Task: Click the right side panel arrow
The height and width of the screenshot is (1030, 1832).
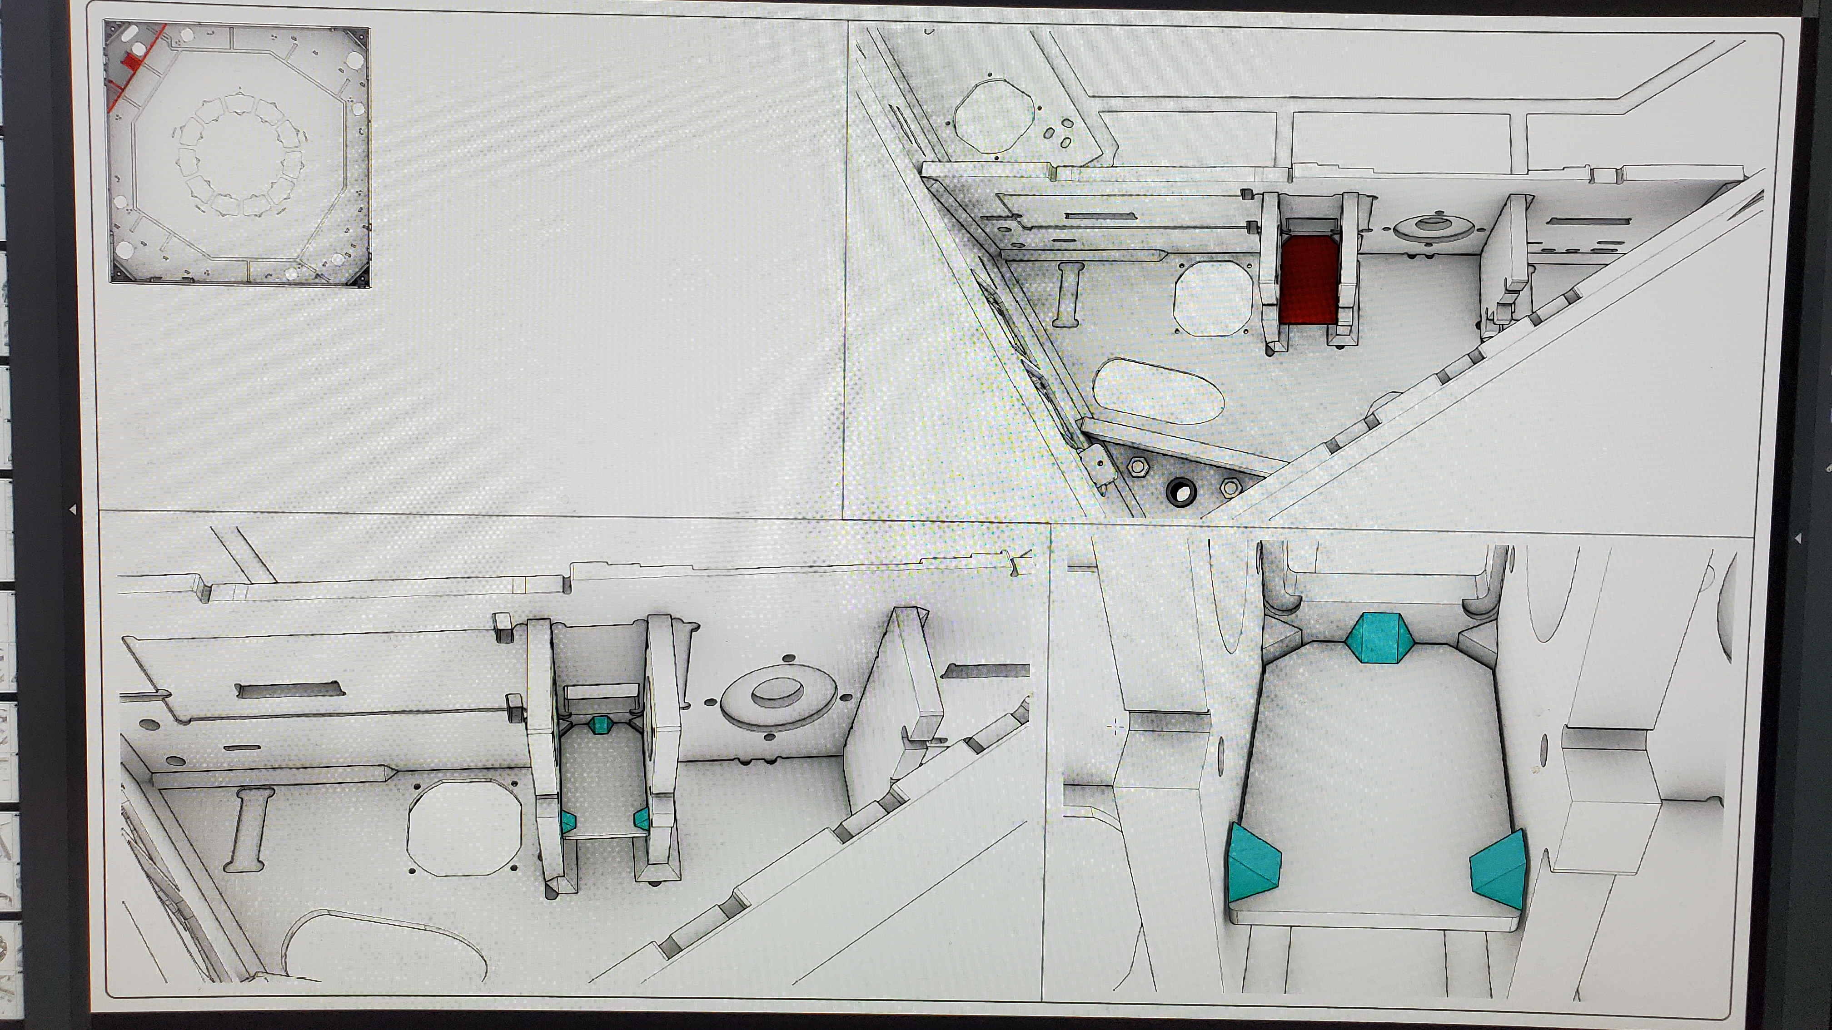Action: (1798, 539)
